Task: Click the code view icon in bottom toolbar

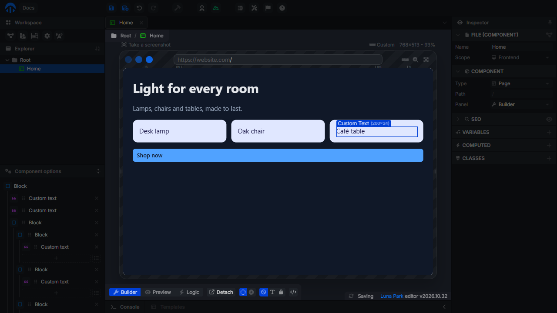Action: (x=293, y=292)
